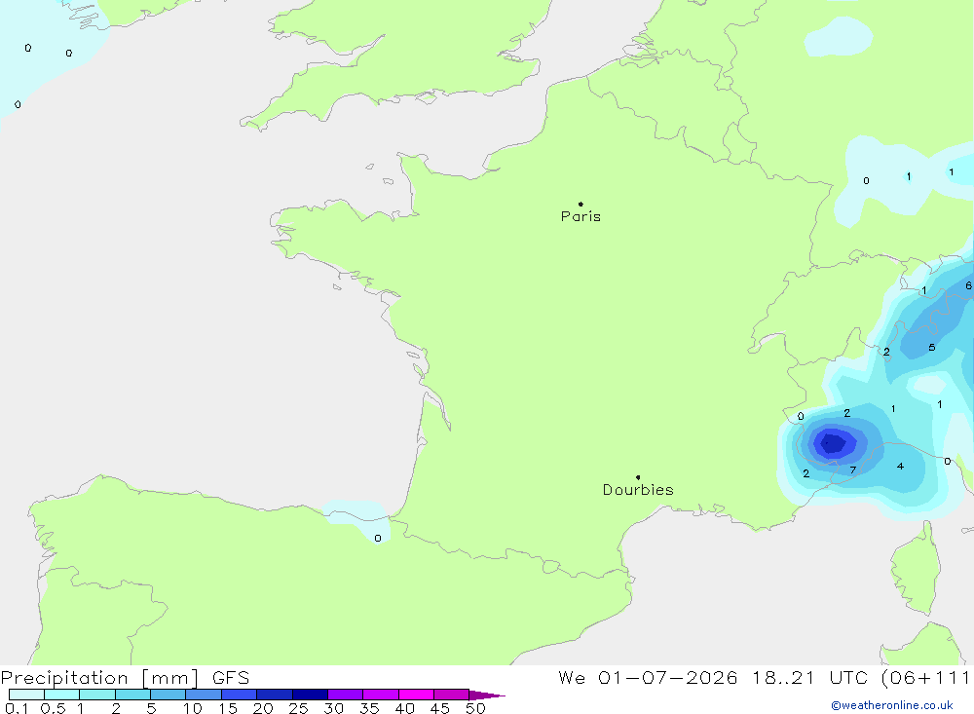Screen dimensions: 974x714
Task: Pick the 20–25 mm legend swatch
Action: 274,695
